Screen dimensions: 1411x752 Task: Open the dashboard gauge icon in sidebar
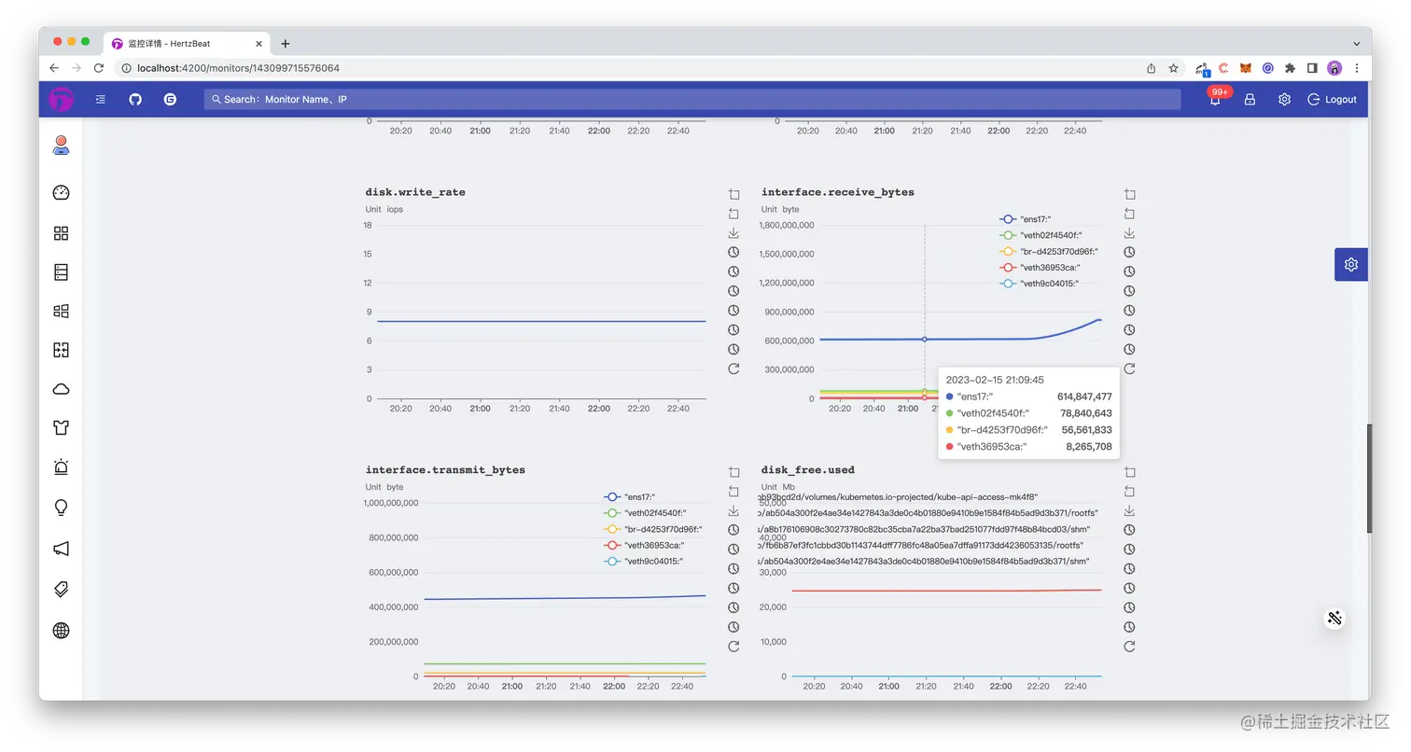click(62, 193)
